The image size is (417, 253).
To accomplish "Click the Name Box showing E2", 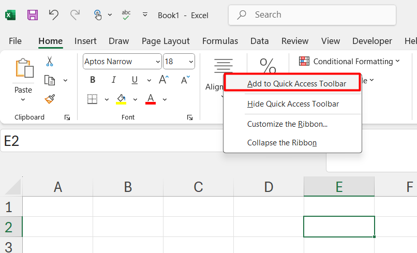I will click(112, 141).
